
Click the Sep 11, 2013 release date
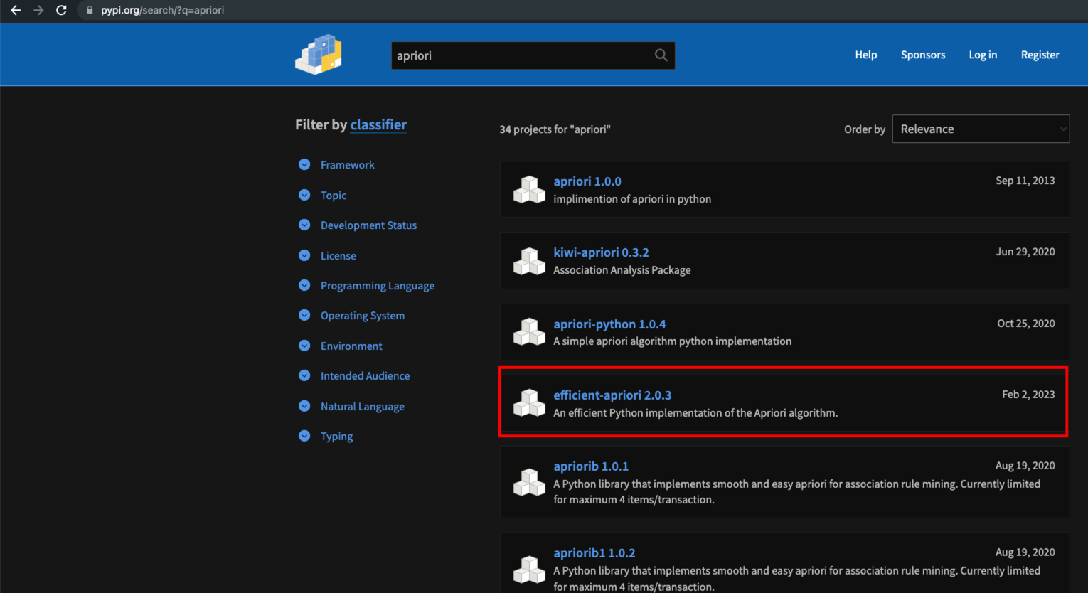[x=1025, y=181]
